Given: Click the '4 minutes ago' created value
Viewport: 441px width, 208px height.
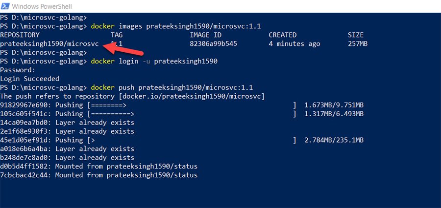Looking at the screenshot, I should click(294, 44).
